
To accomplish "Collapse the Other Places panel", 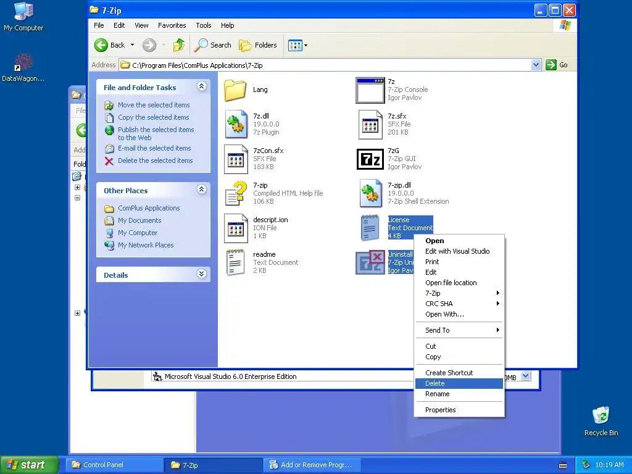I will point(202,189).
